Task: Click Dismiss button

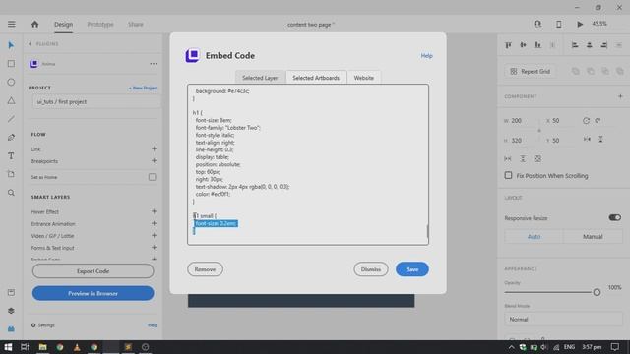Action: pos(370,269)
